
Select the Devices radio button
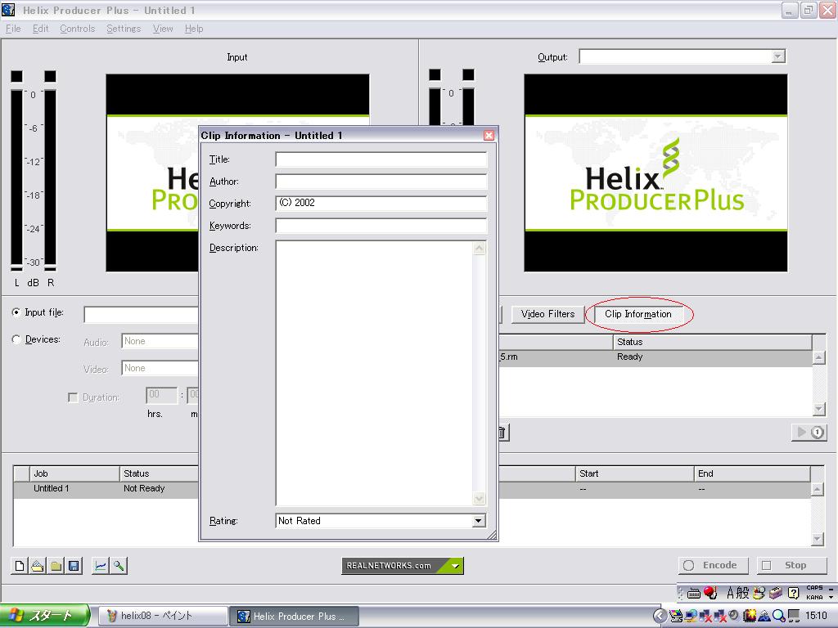16,339
